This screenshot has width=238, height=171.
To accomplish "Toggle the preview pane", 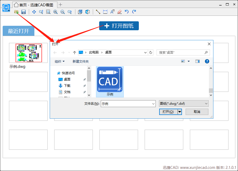I will pyautogui.click(x=198, y=61).
